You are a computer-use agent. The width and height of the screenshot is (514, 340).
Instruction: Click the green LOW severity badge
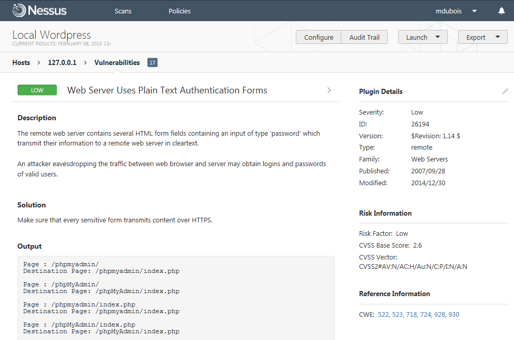tap(37, 90)
